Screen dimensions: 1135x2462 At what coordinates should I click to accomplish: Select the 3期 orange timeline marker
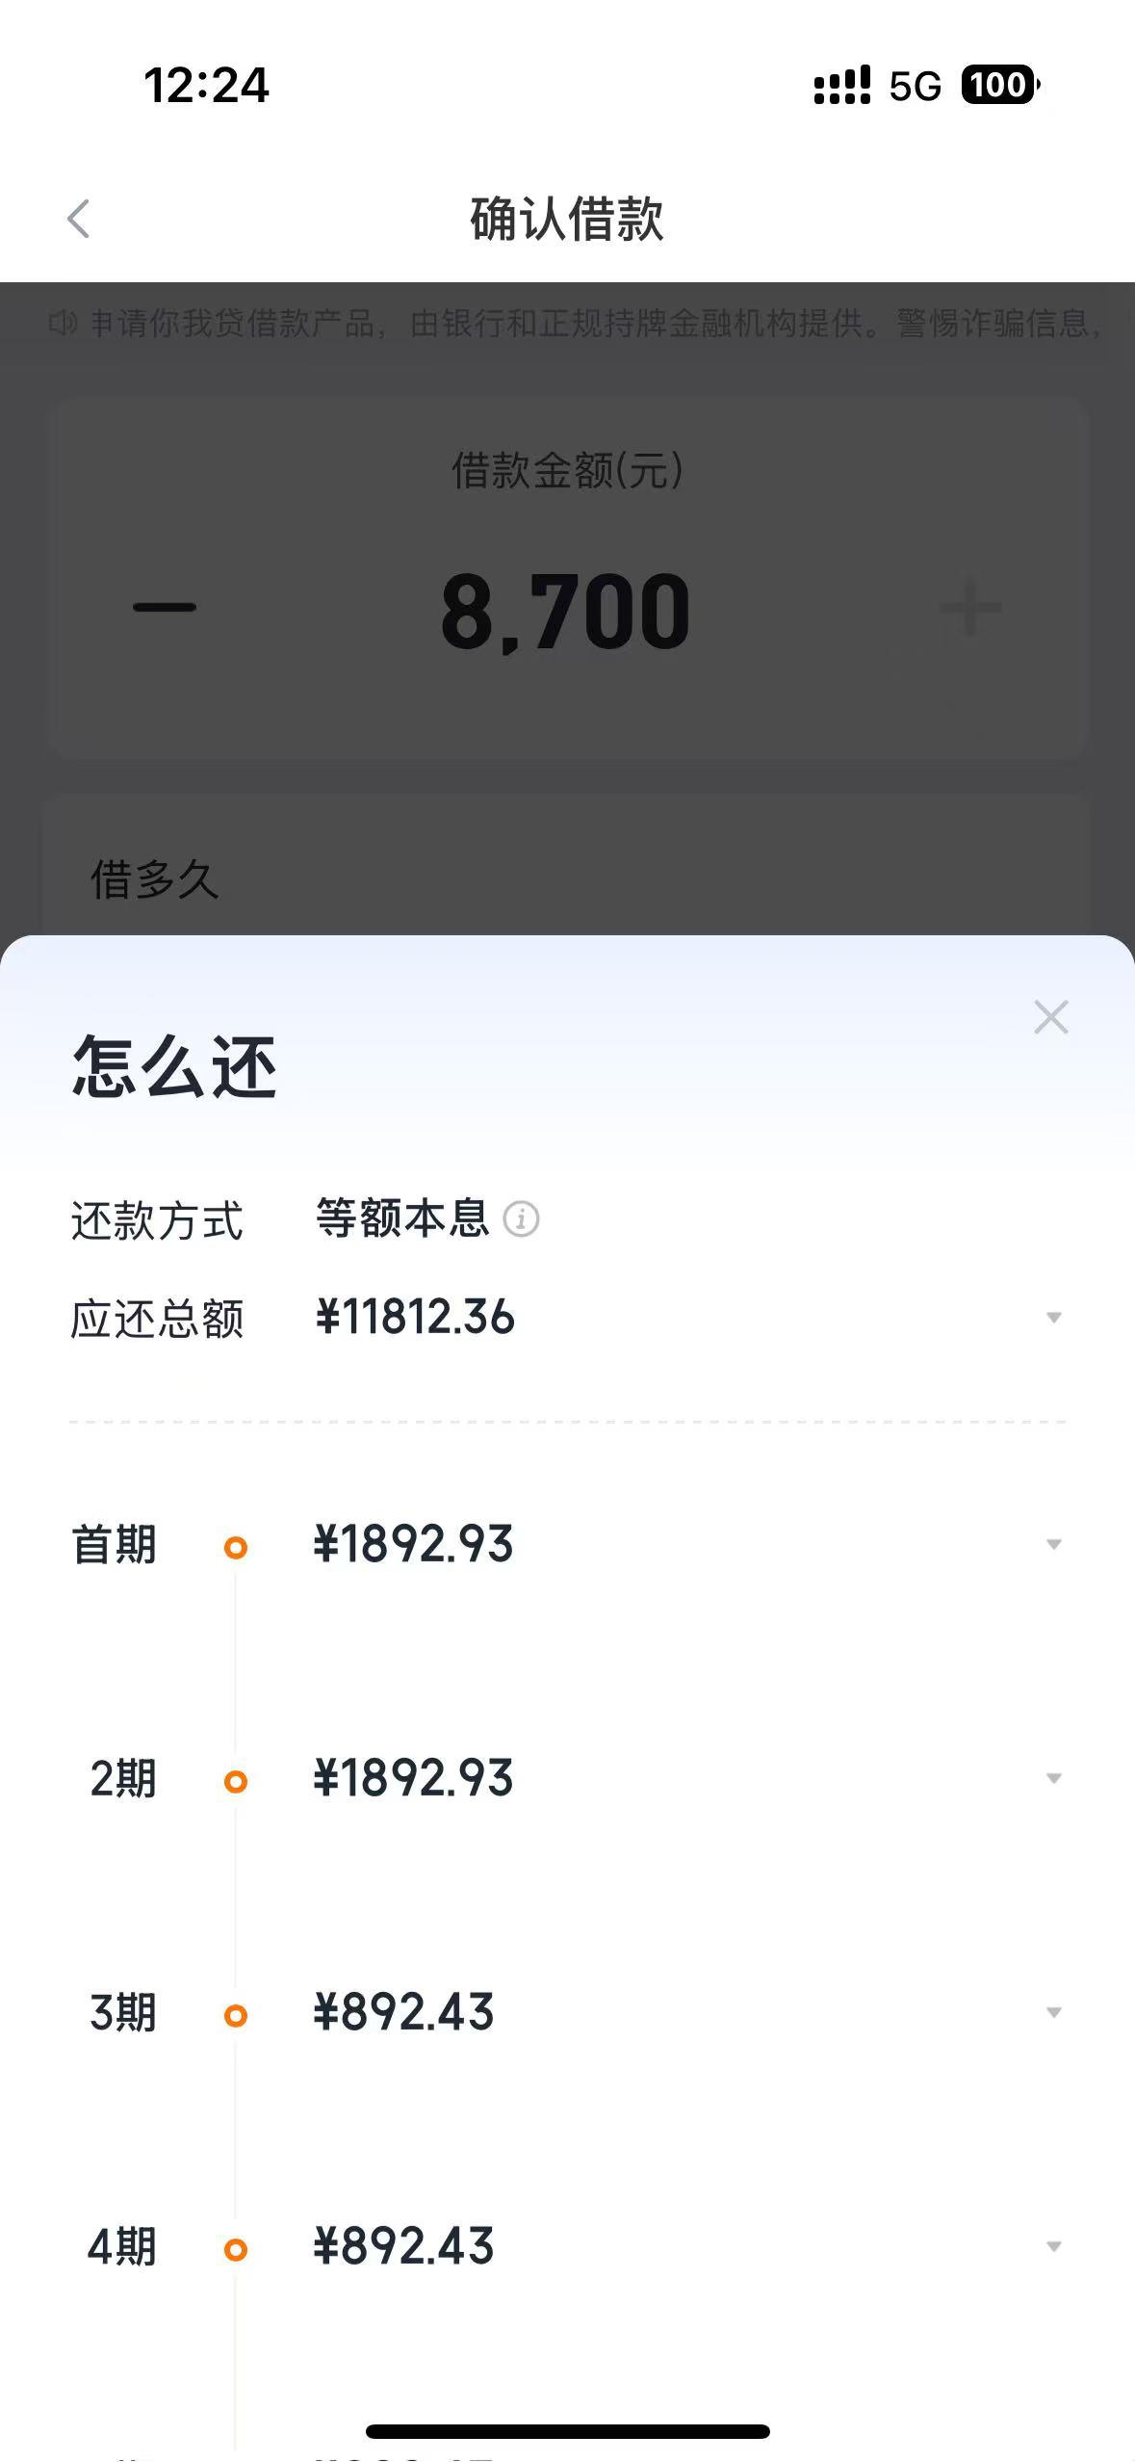(x=236, y=2016)
